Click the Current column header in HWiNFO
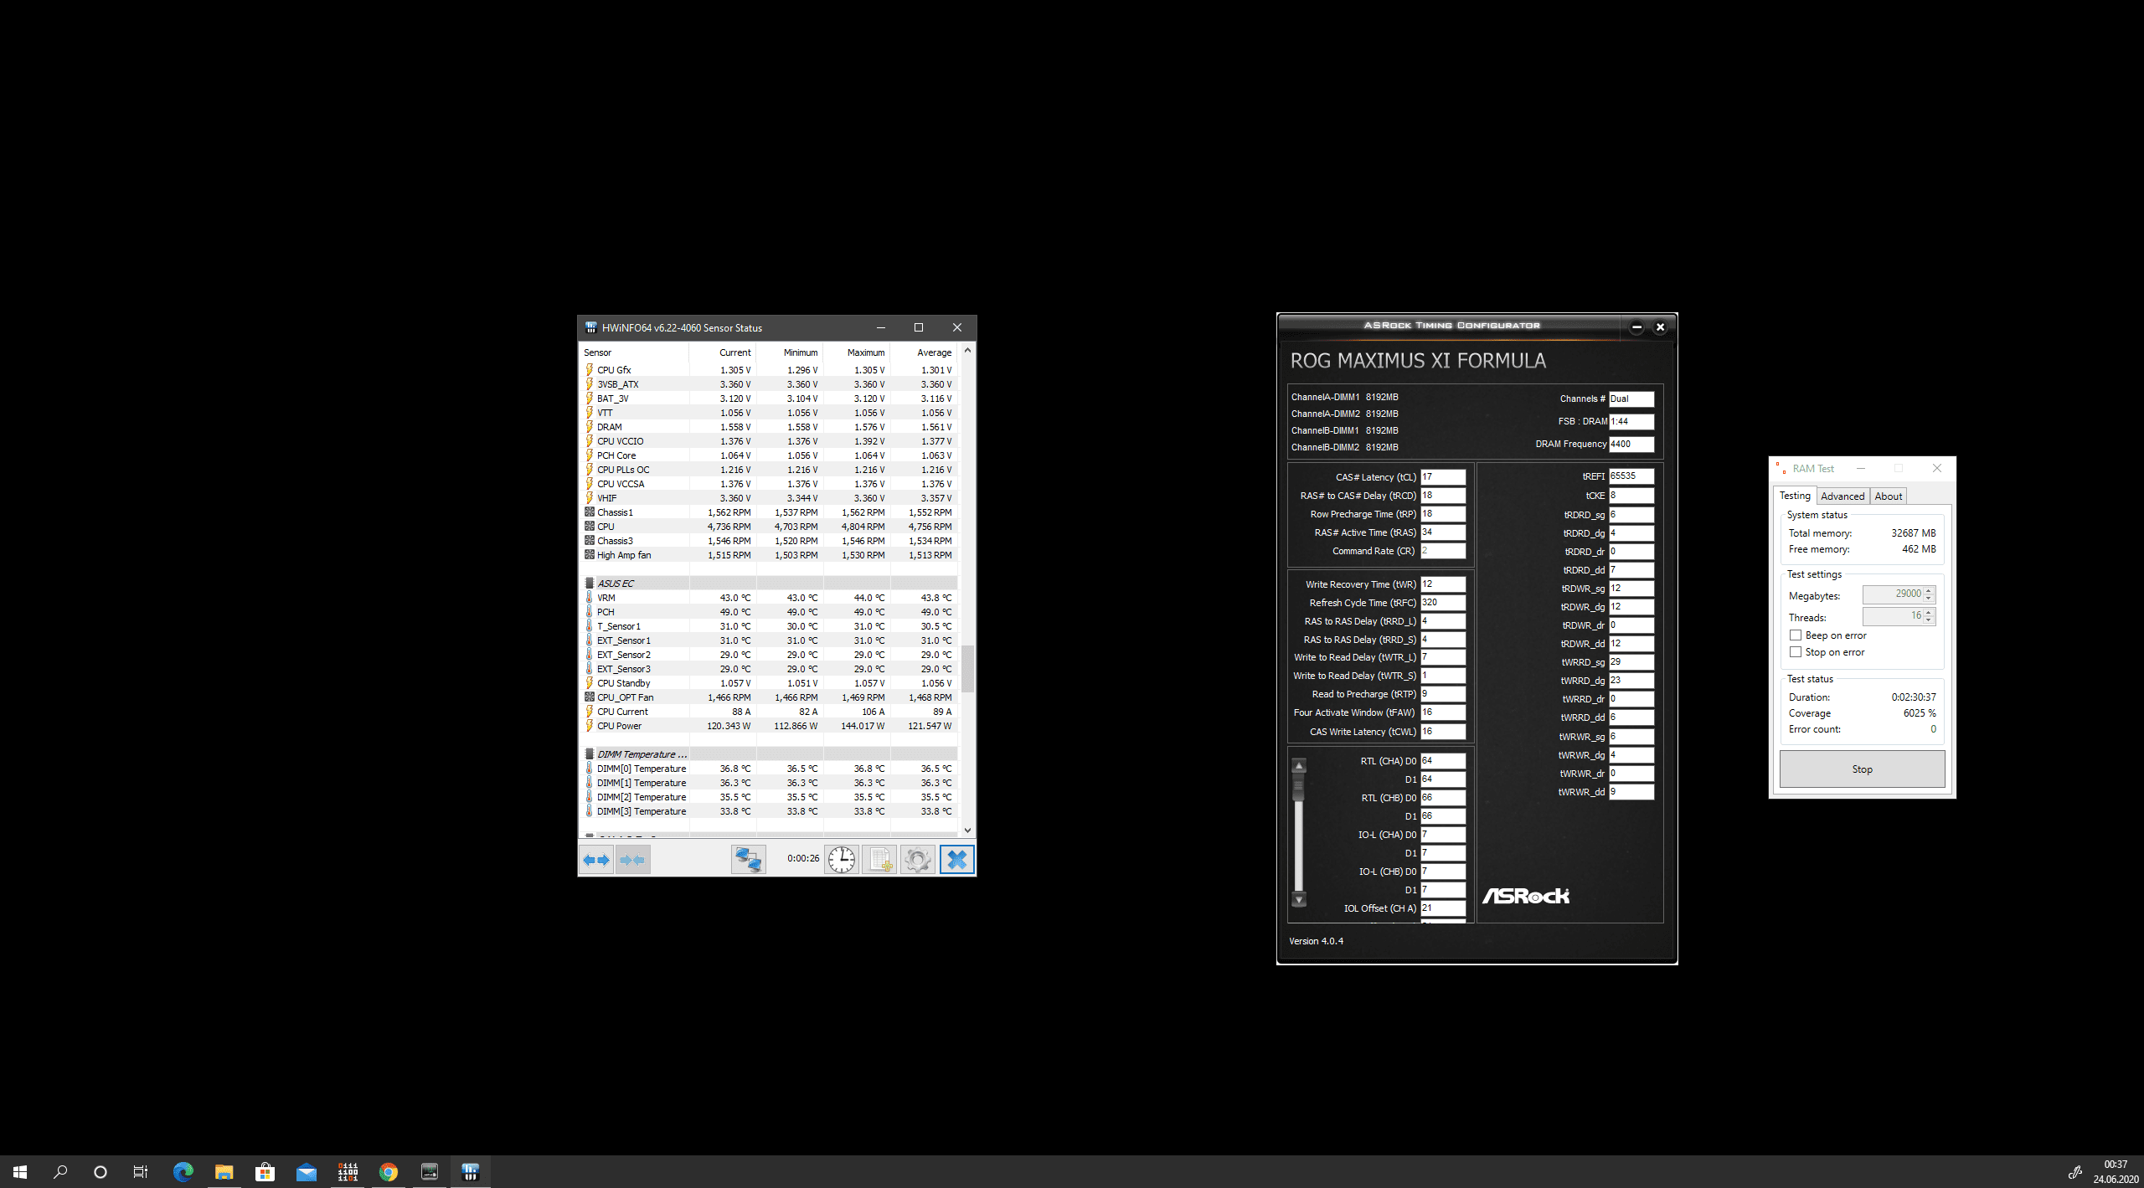The image size is (2144, 1188). point(722,352)
